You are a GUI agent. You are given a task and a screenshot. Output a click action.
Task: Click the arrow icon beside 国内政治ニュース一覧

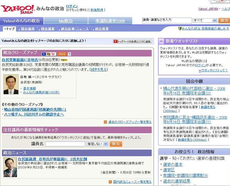pyautogui.click(x=110, y=182)
